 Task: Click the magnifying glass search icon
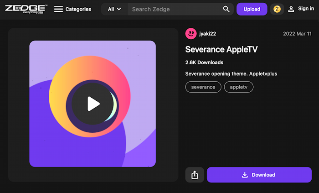click(x=226, y=9)
